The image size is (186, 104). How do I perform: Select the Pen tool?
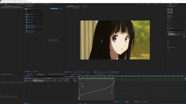(22, 4)
